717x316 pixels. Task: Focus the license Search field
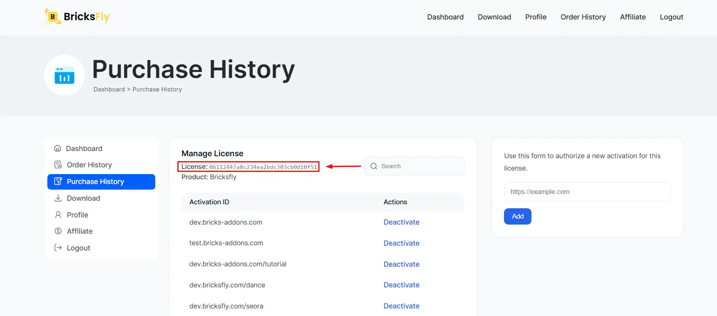[414, 166]
